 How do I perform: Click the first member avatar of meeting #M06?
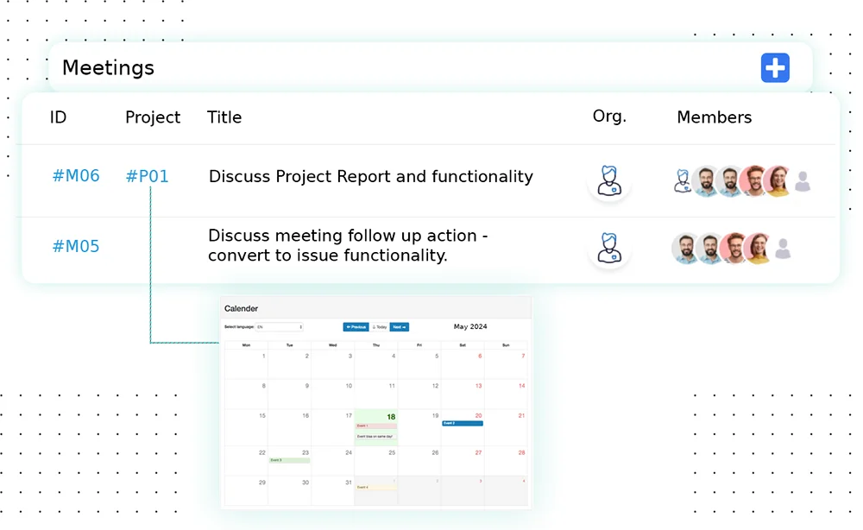point(682,180)
